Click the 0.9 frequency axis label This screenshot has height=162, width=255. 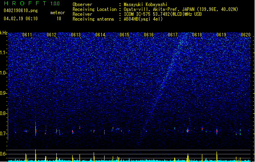tap(3, 93)
